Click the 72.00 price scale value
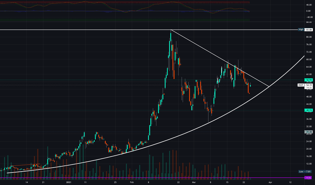Screen dimensions: 315x185 coord(309,52)
